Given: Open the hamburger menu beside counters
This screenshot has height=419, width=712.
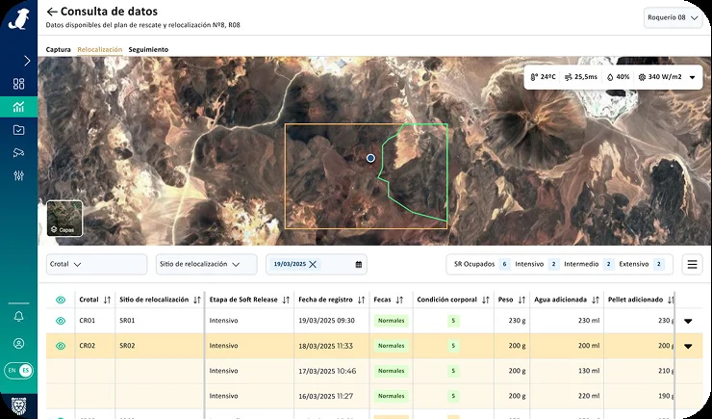Looking at the screenshot, I should (x=692, y=264).
